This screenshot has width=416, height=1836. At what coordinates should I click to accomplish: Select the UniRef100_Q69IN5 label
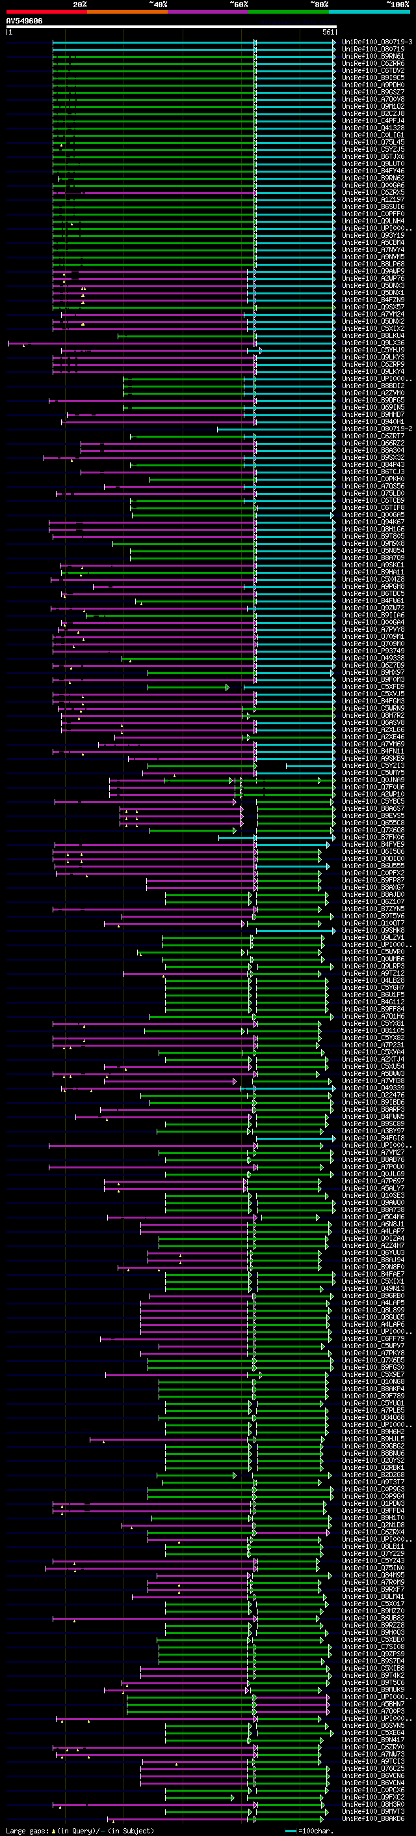coord(373,408)
